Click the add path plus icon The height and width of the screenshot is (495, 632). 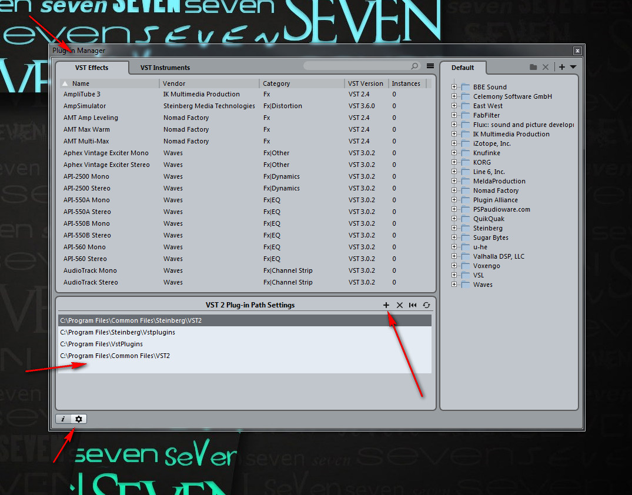click(386, 305)
